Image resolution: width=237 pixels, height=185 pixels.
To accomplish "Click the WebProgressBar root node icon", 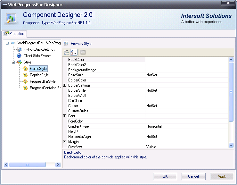I will tap(13, 43).
